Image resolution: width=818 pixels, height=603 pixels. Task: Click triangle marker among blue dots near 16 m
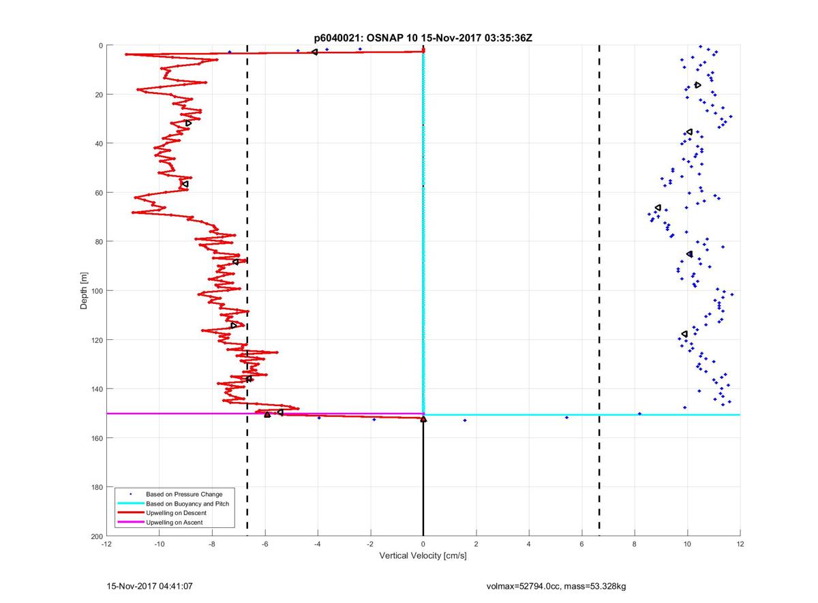coord(697,85)
